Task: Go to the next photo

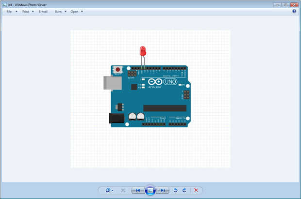Action: pyautogui.click(x=163, y=190)
